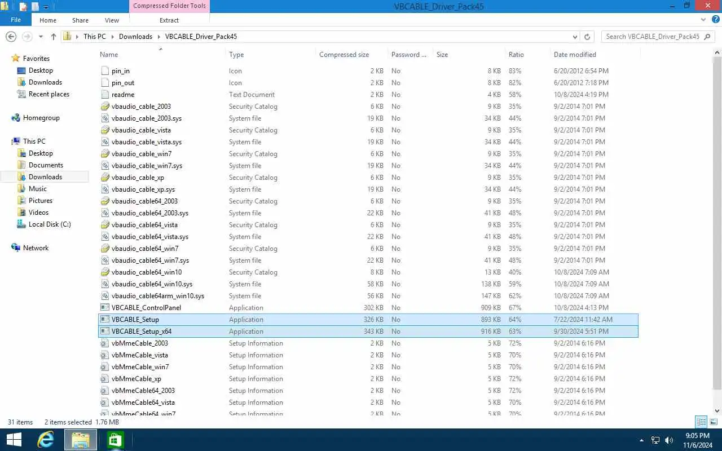The image size is (722, 451).
Task: Expand This PC path dropdown arrow
Action: [112, 37]
